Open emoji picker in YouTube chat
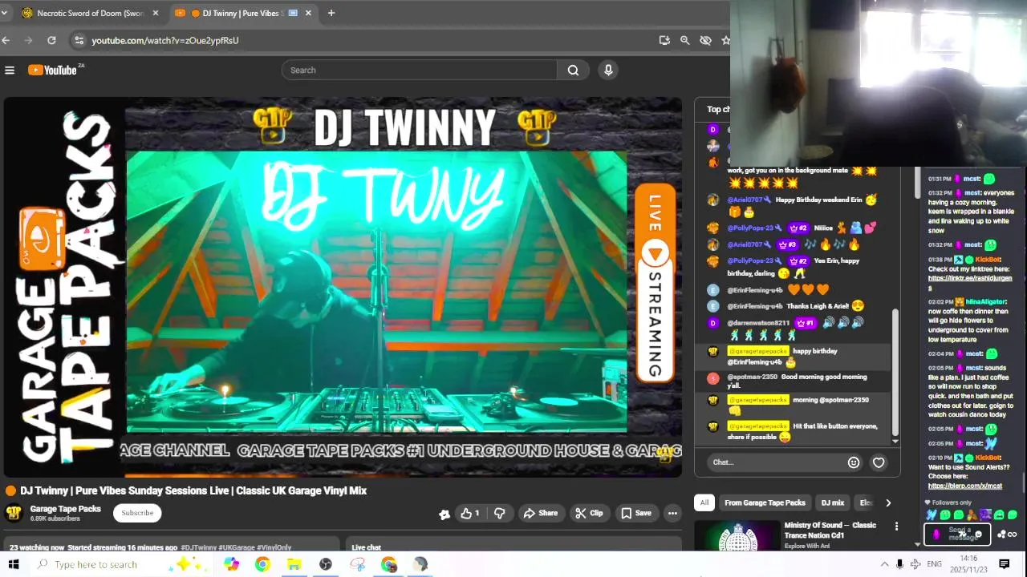The width and height of the screenshot is (1027, 577). point(854,462)
